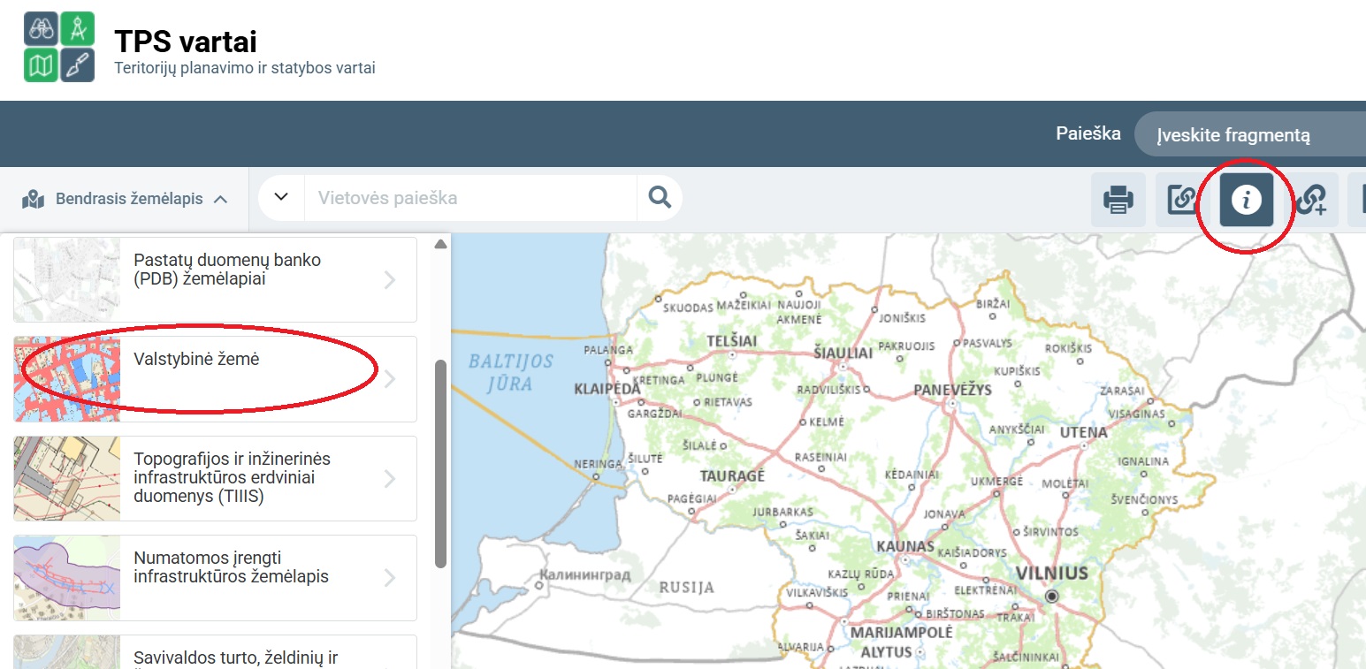Click the NERINGA label on the map

click(598, 464)
